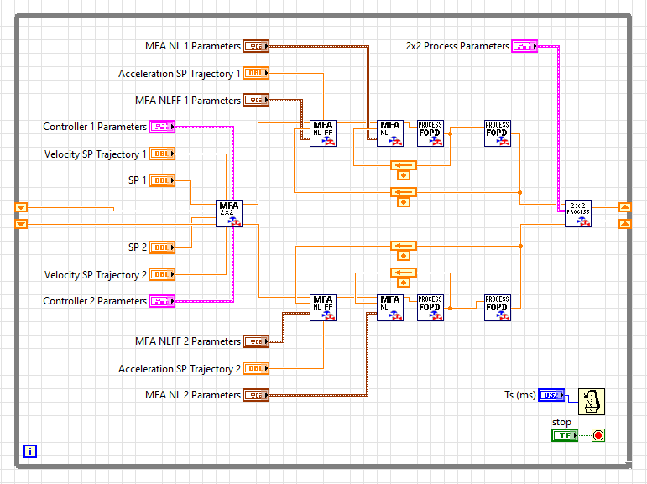Select the topmost feedback node arrow
The image size is (647, 484).
(404, 165)
